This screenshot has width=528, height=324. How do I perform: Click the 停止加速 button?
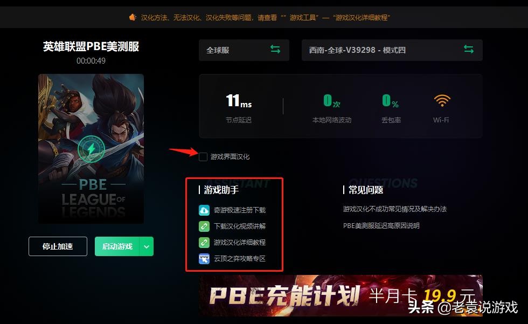click(x=58, y=246)
